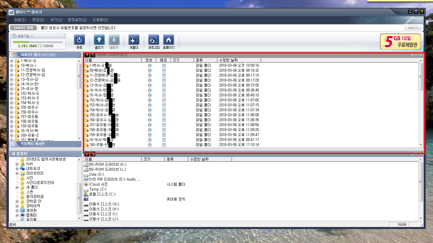Open memo icon for 11-전문박사 folder

164,75
